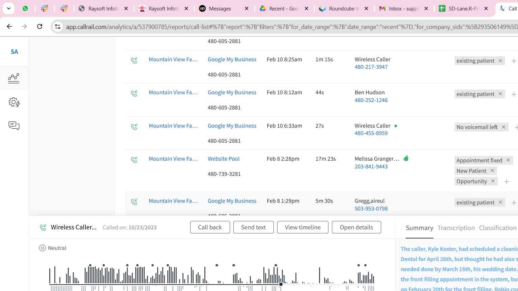Open the View timeline button

click(x=303, y=227)
